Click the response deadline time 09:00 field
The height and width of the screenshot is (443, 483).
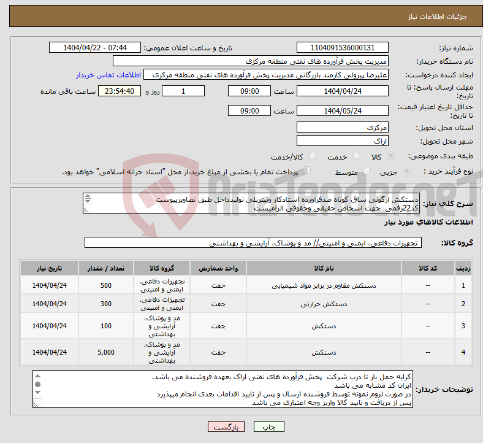[249, 91]
